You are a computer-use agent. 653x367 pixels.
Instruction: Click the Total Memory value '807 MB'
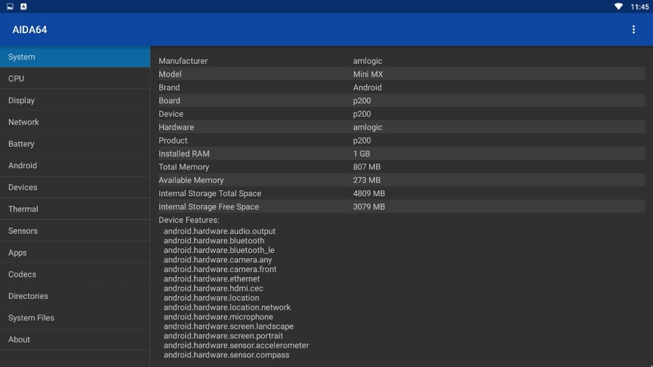click(x=366, y=167)
